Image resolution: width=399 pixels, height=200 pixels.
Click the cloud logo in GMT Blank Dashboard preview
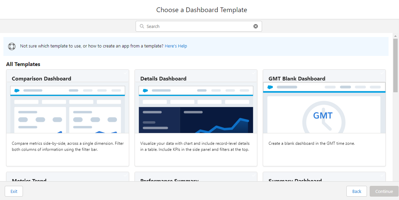(x=270, y=87)
